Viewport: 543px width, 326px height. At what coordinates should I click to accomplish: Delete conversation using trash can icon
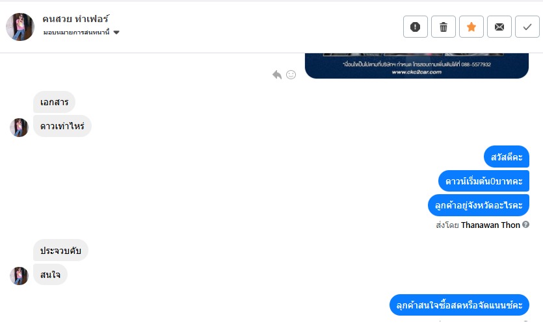coord(444,27)
